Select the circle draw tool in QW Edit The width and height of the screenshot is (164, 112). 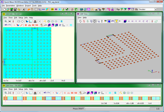[22, 21]
